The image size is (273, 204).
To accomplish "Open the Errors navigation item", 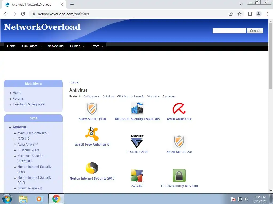I will point(95,46).
